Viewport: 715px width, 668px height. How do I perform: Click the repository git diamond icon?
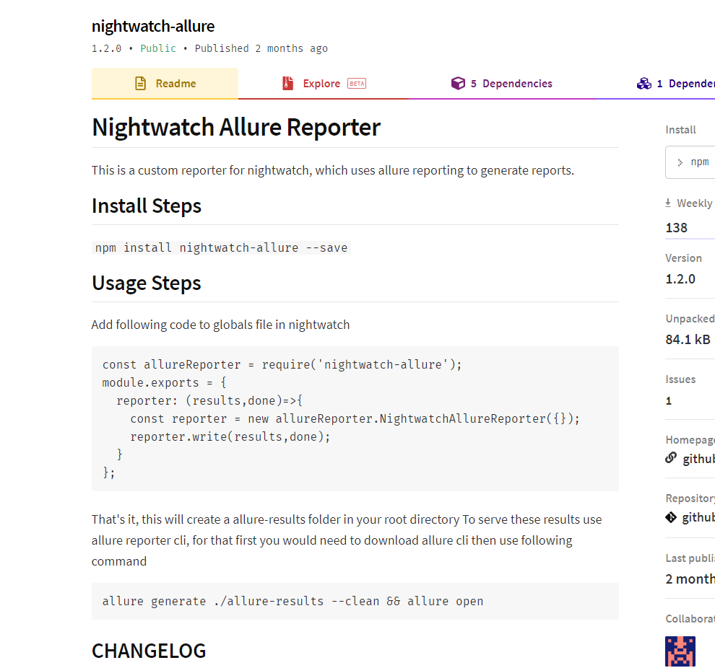671,517
